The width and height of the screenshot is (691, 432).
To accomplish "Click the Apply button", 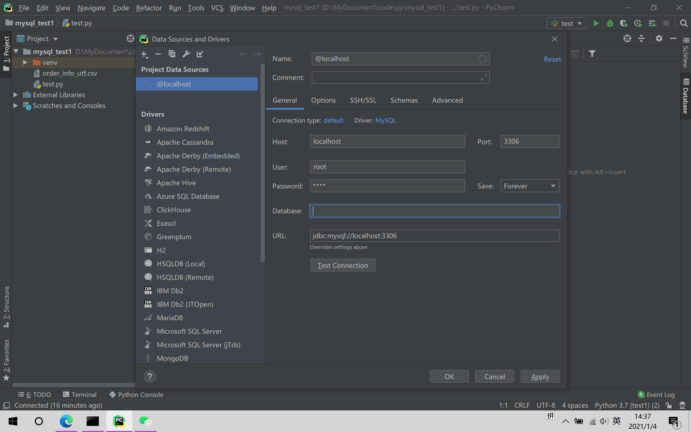I will tap(540, 376).
